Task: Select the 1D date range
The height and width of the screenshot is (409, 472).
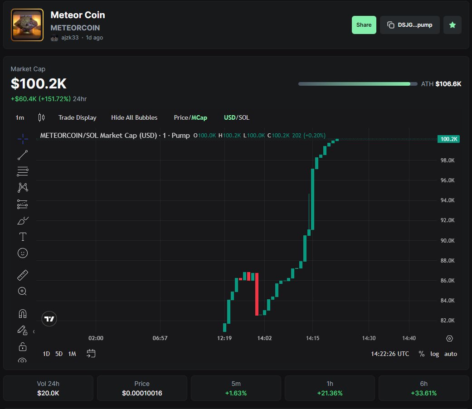Action: pyautogui.click(x=46, y=354)
